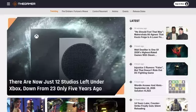196x112 pixels.
Task: Open the woman and city skyline card
Action: point(26,105)
